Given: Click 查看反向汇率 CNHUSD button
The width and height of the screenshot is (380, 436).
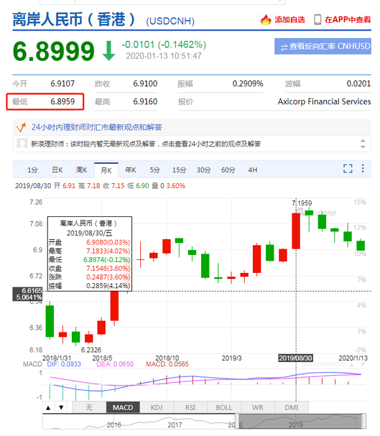Looking at the screenshot, I should point(323,46).
